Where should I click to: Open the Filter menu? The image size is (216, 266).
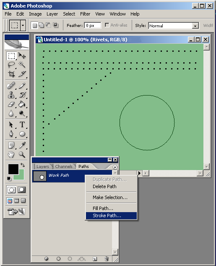(85, 14)
